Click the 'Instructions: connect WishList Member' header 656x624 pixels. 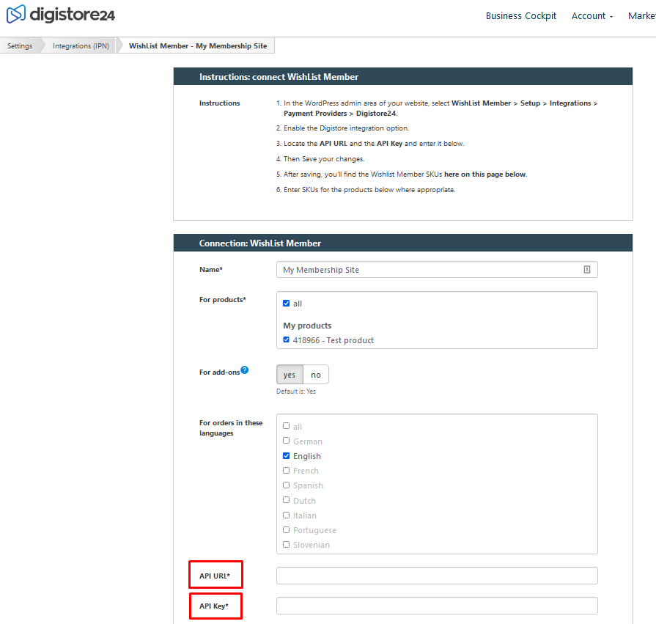(403, 76)
